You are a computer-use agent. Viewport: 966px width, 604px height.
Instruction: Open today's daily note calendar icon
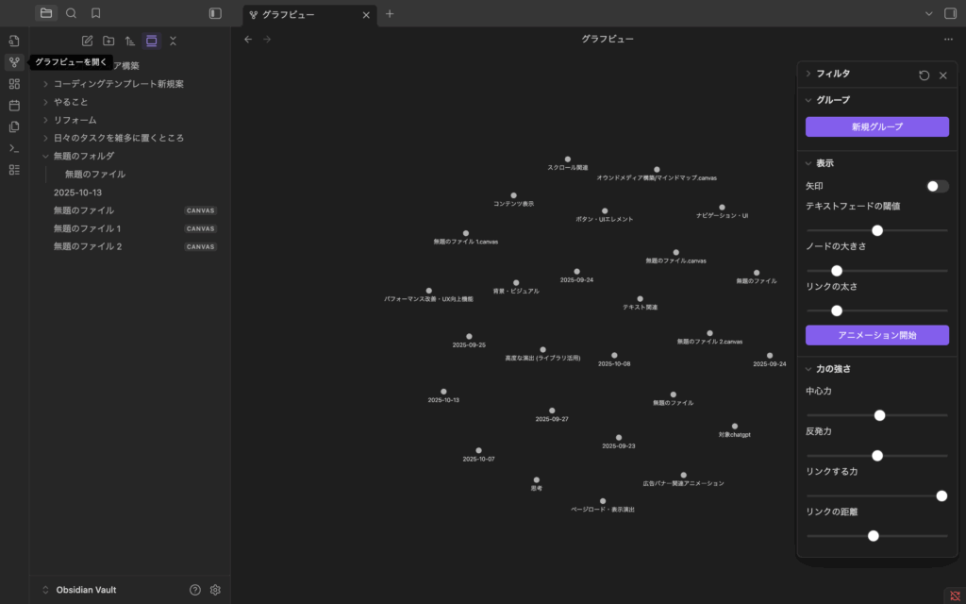(x=14, y=106)
